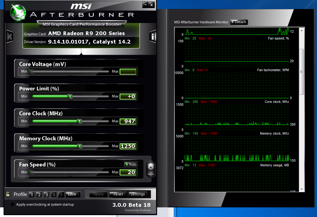Click the Power Limit +0 value field
Viewport: 317px width, 217px height.
point(128,96)
